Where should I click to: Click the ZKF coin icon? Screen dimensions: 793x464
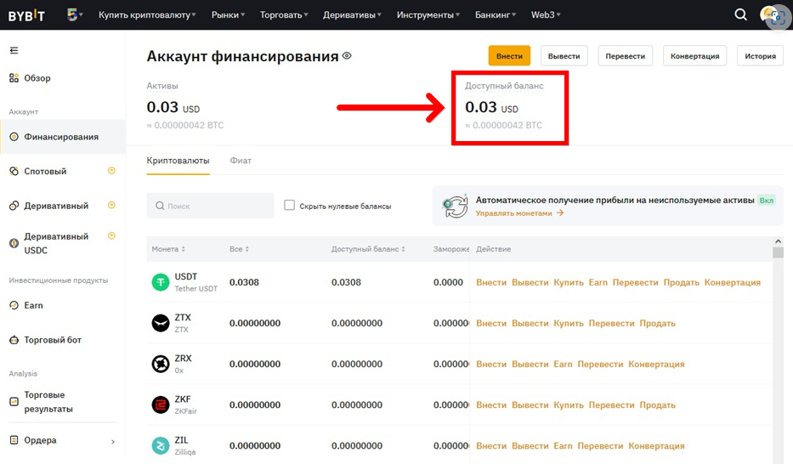click(161, 405)
